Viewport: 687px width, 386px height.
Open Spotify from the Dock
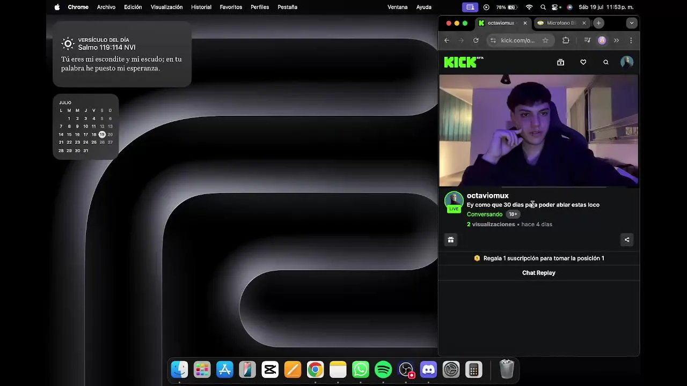coord(383,369)
